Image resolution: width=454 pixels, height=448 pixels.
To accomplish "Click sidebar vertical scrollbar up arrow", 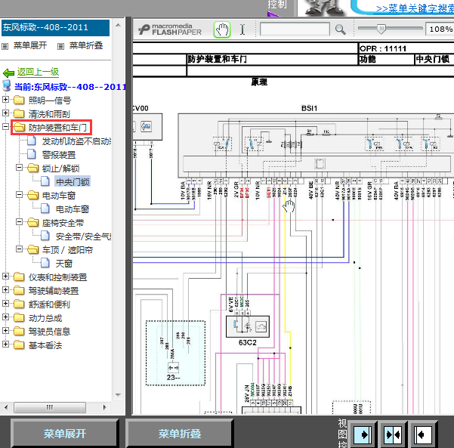I will [x=118, y=25].
